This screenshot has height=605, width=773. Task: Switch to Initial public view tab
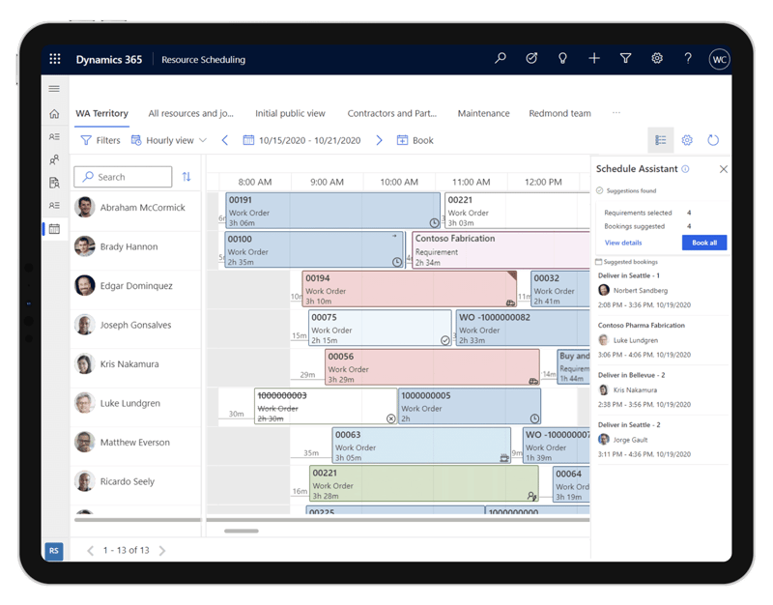[x=290, y=113]
